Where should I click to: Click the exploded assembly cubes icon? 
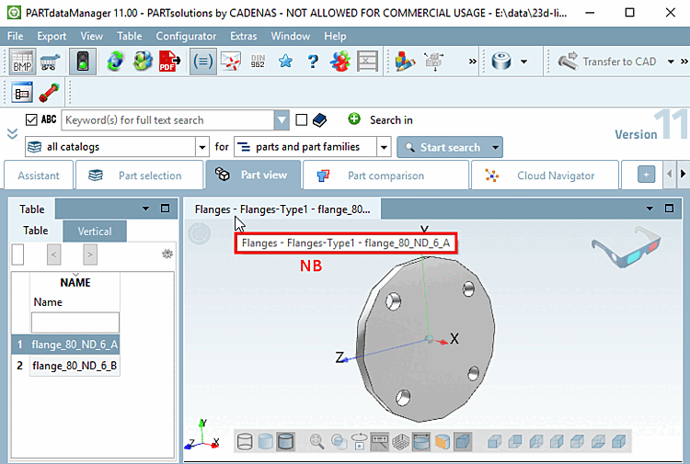[434, 62]
